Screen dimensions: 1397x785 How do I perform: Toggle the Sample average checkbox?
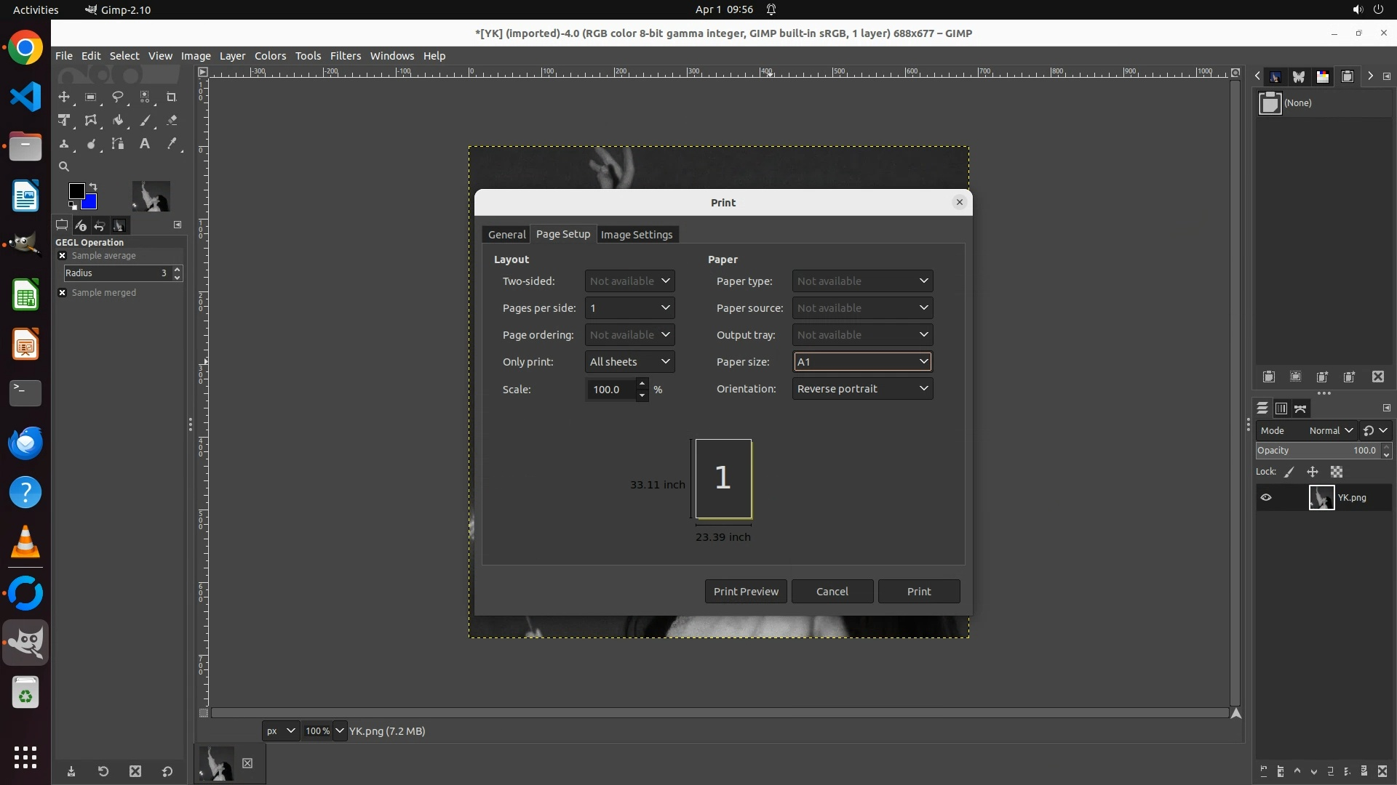[63, 256]
